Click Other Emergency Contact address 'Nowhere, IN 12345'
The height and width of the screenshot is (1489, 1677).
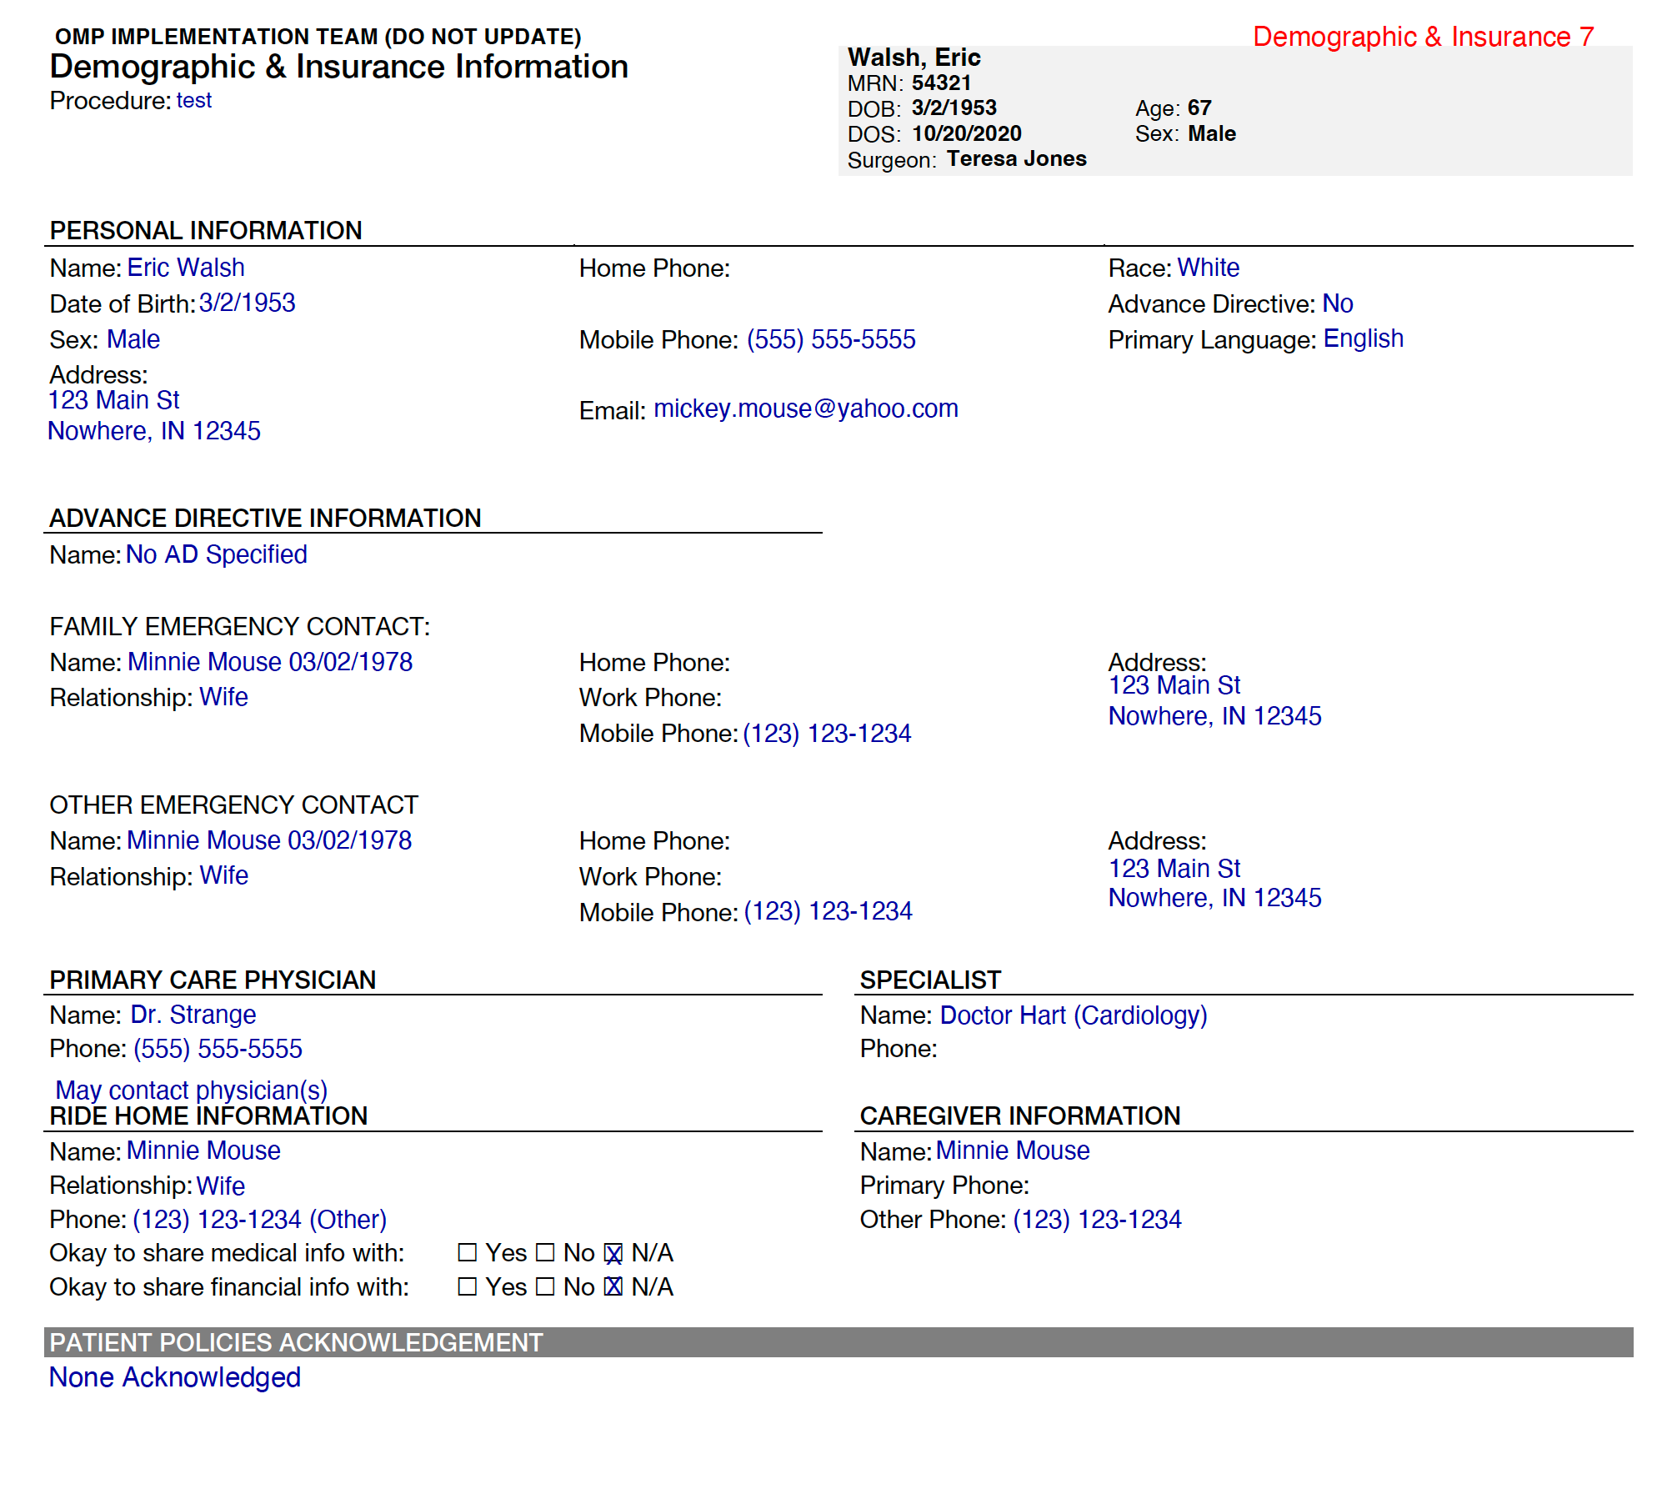(x=1215, y=898)
